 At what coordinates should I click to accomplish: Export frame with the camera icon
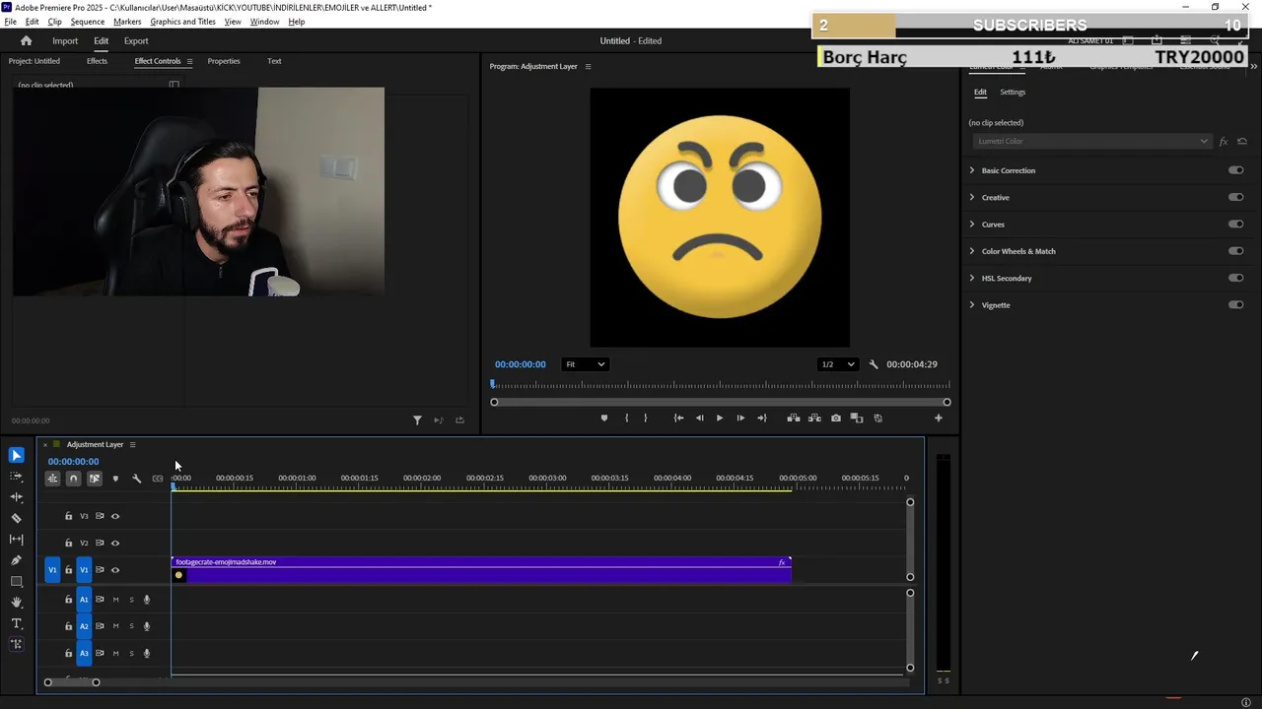point(836,419)
